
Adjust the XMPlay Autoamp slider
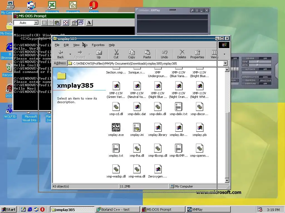pos(256,72)
